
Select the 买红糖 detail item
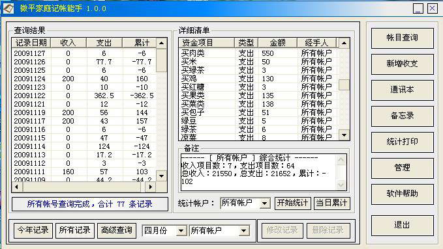[x=258, y=86]
